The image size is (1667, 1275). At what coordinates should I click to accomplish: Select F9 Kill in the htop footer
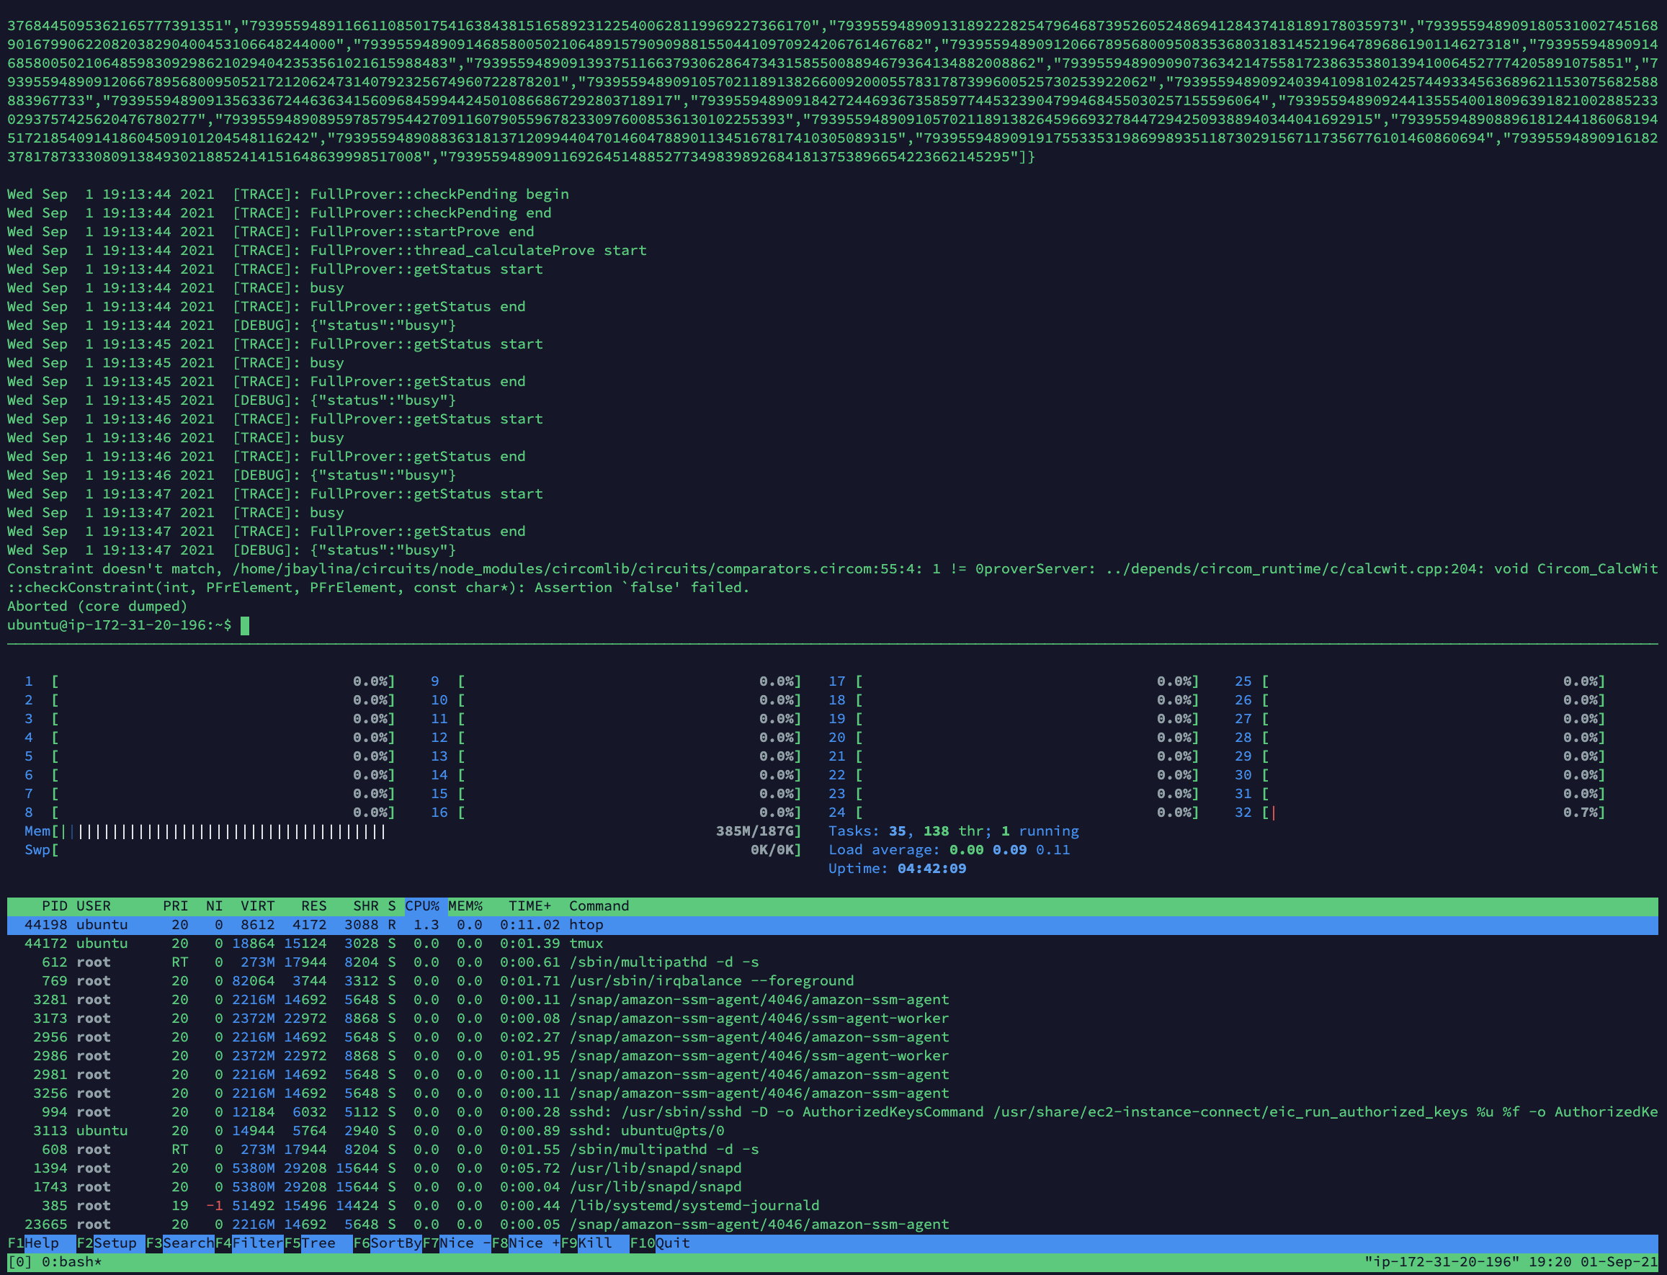point(594,1243)
